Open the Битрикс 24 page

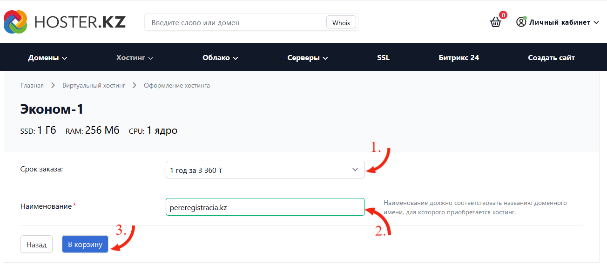[459, 58]
